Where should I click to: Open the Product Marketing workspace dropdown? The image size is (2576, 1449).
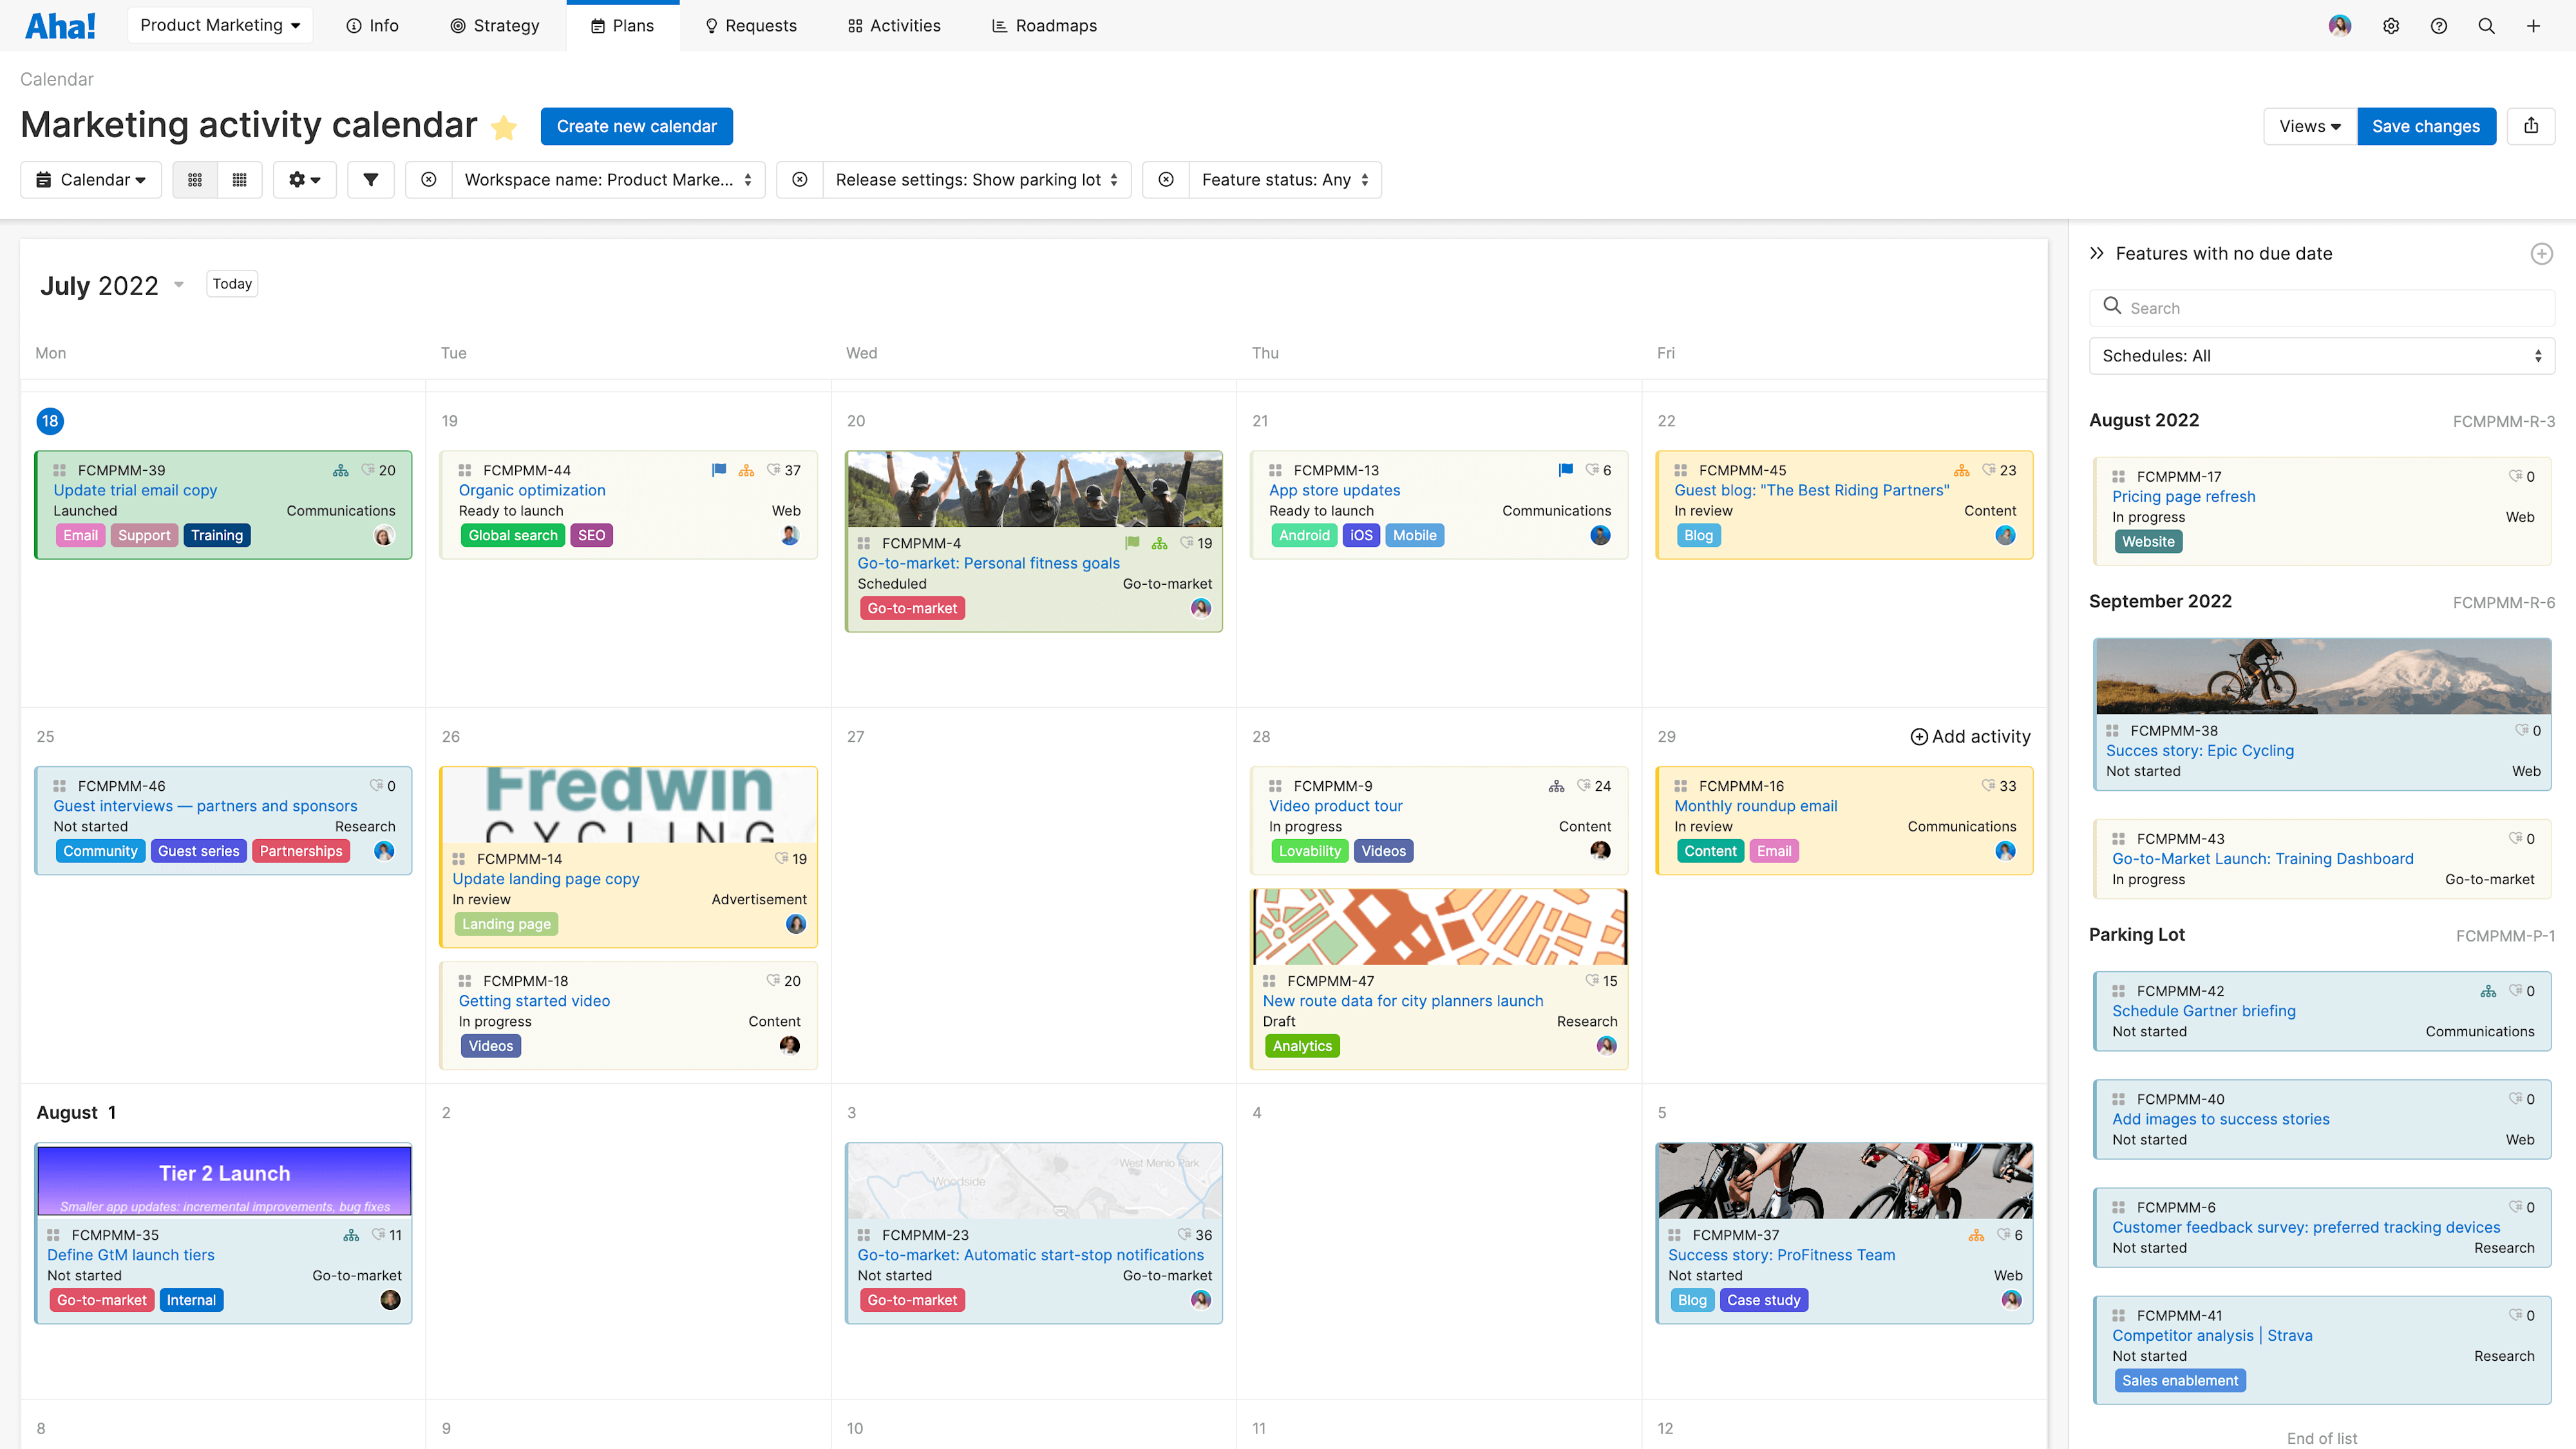click(220, 25)
